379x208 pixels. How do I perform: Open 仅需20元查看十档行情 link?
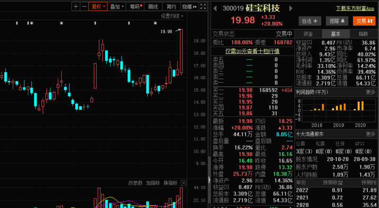coord(253,51)
